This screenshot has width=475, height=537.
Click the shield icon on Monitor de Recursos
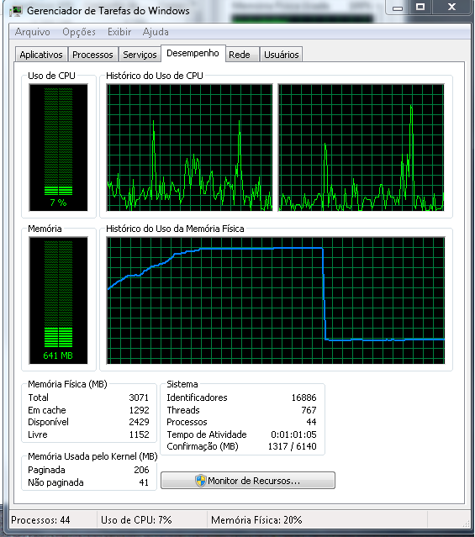pyautogui.click(x=200, y=480)
